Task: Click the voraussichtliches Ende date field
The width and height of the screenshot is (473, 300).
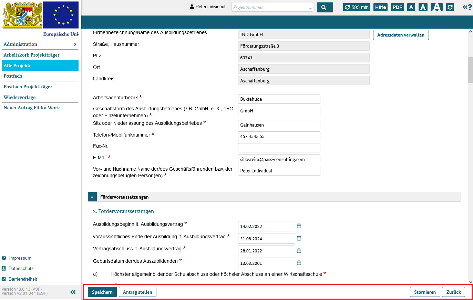Action: [x=266, y=239]
